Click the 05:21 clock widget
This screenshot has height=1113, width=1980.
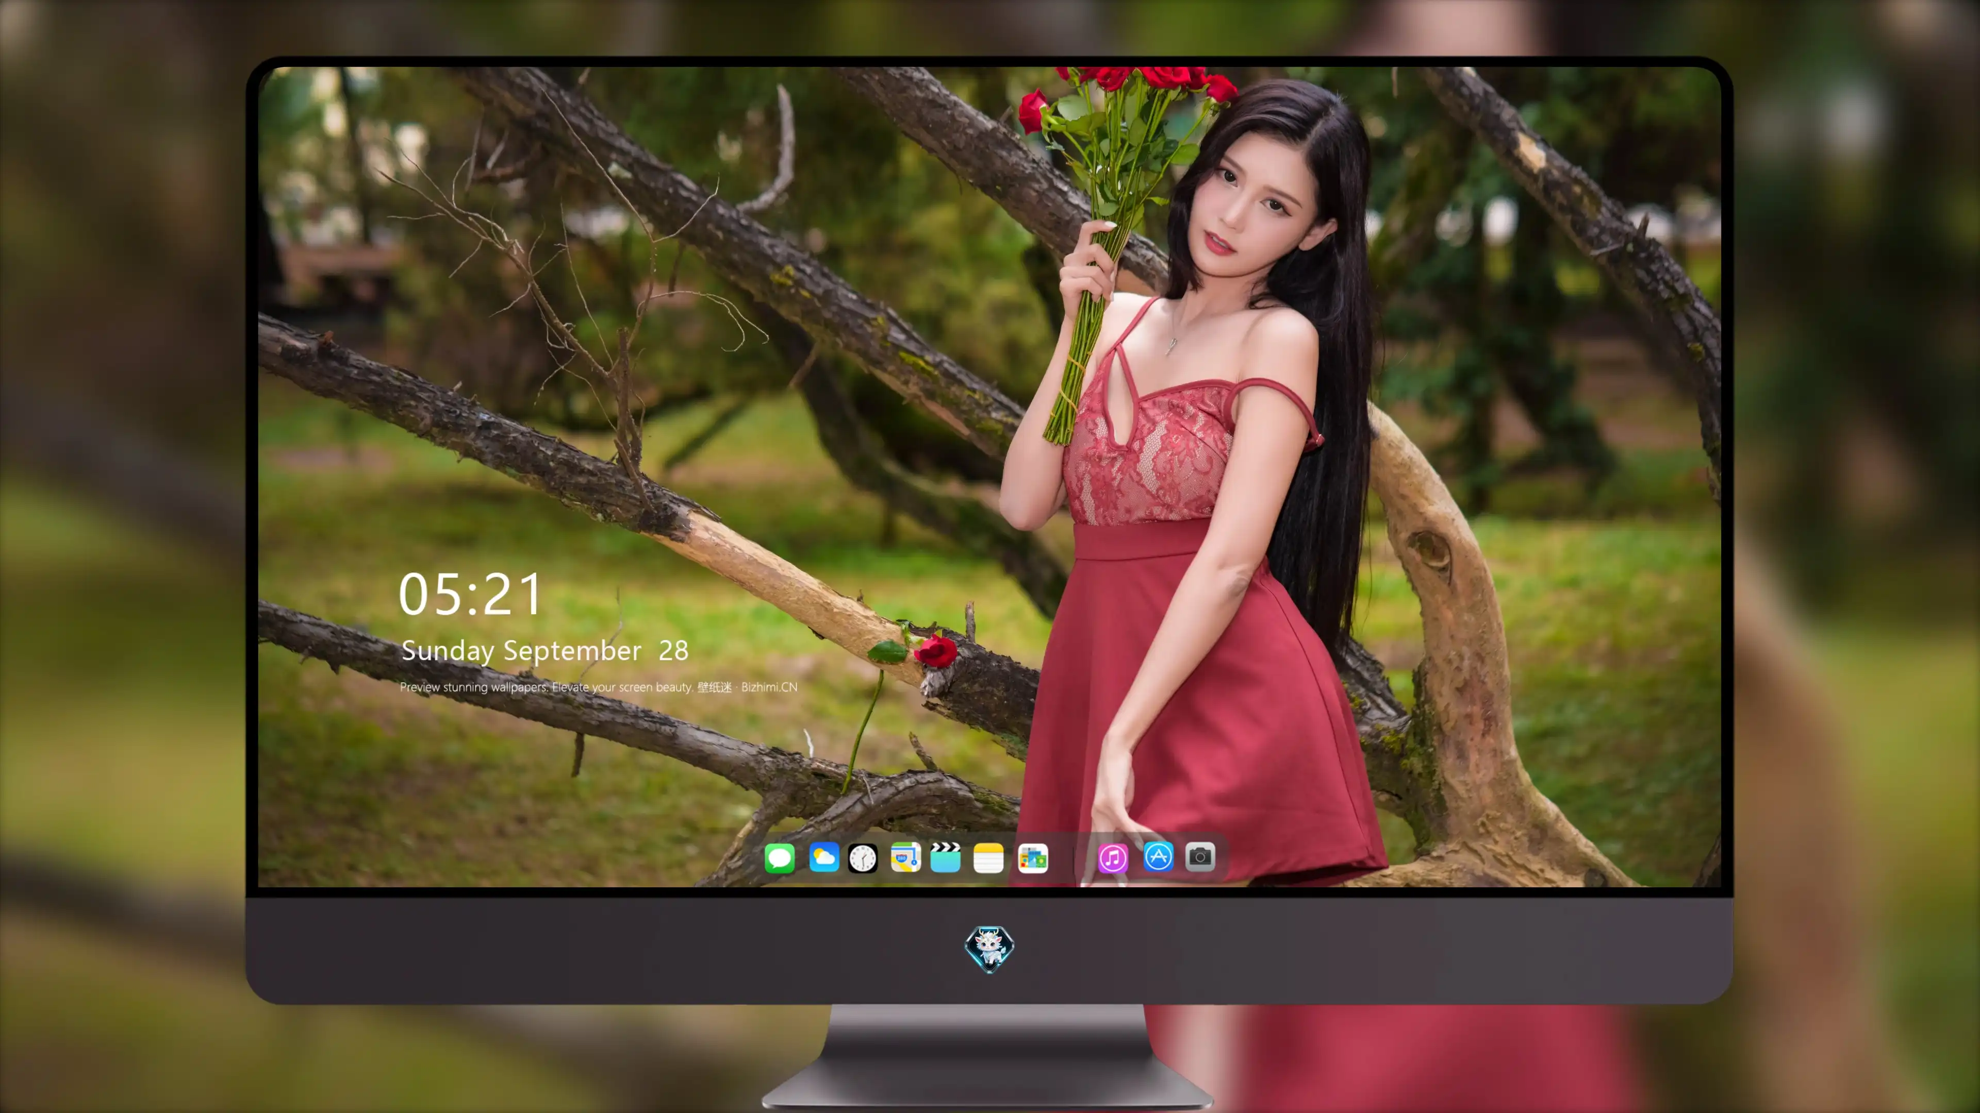tap(470, 595)
